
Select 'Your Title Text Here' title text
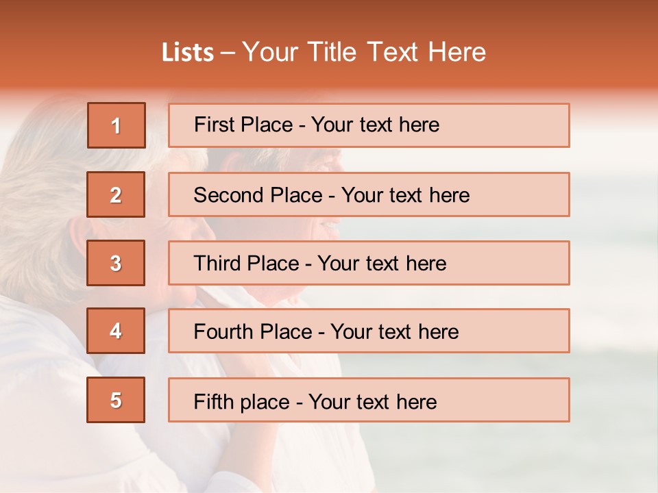[x=364, y=52]
